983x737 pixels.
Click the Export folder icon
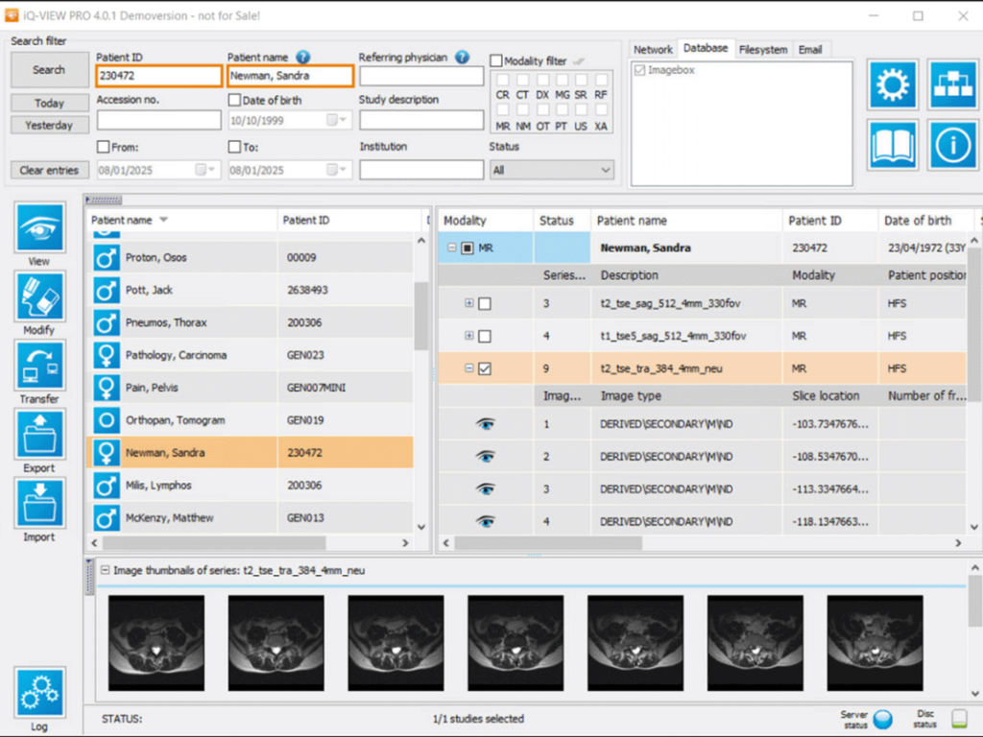39,435
